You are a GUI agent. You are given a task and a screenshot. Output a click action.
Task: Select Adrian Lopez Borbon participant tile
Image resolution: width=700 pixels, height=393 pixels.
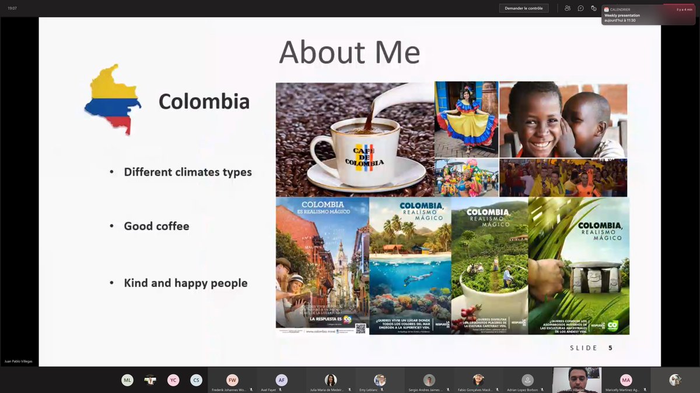coord(527,380)
